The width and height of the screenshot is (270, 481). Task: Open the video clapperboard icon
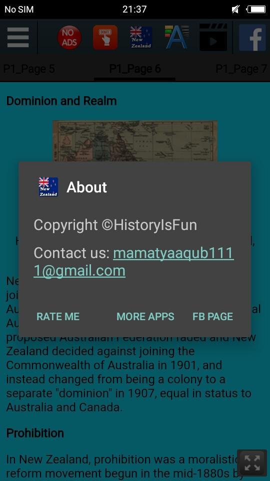[213, 37]
